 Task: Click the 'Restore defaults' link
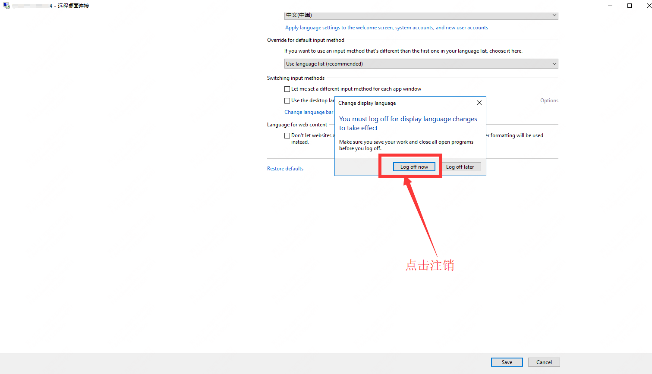pyautogui.click(x=285, y=168)
